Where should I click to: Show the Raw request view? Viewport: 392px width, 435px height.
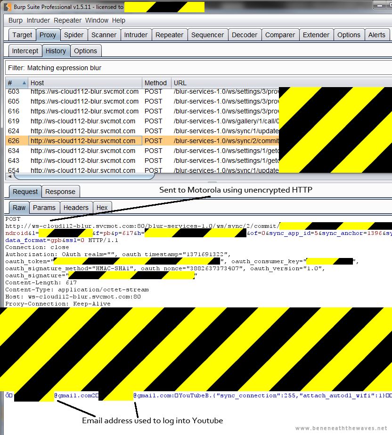pos(19,208)
